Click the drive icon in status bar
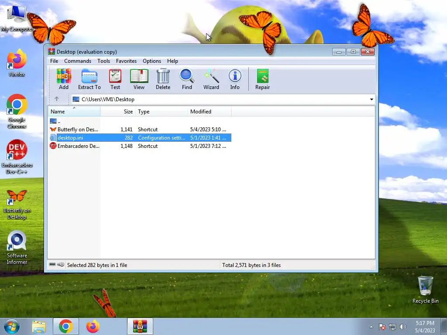This screenshot has height=335, width=447. pos(52,265)
